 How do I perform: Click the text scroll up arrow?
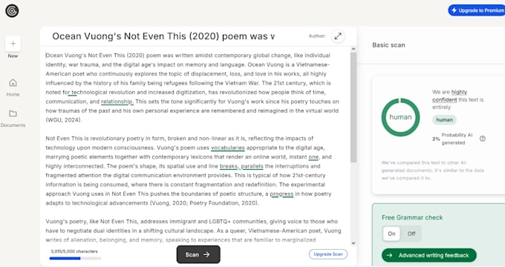coord(353,49)
